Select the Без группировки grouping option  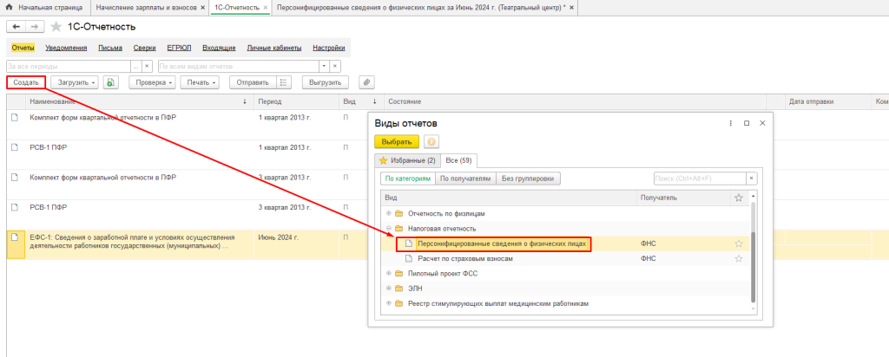point(529,178)
